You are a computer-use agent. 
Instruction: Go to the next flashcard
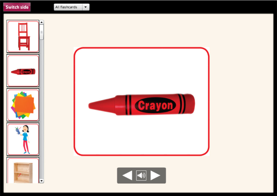155,175
